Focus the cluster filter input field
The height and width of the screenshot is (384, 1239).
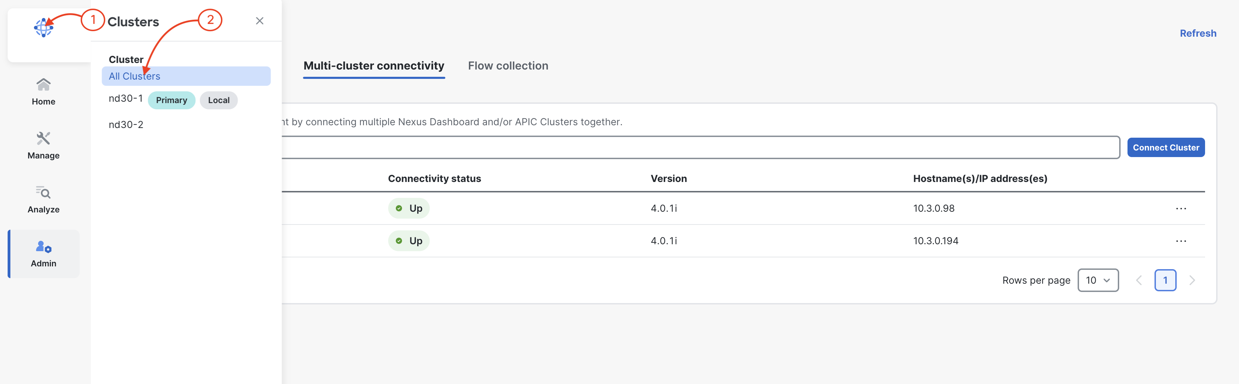[x=701, y=147]
